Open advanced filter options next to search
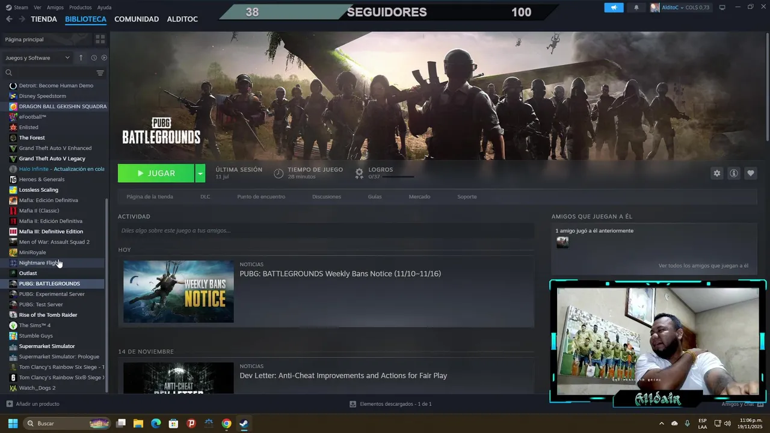This screenshot has width=770, height=433. pos(100,73)
